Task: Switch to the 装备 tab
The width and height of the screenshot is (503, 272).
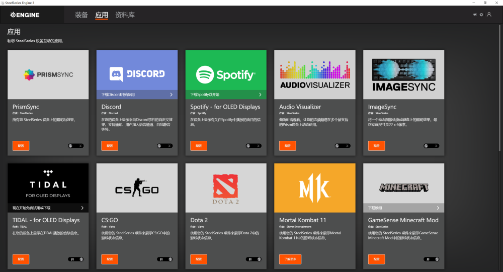Action: tap(81, 15)
